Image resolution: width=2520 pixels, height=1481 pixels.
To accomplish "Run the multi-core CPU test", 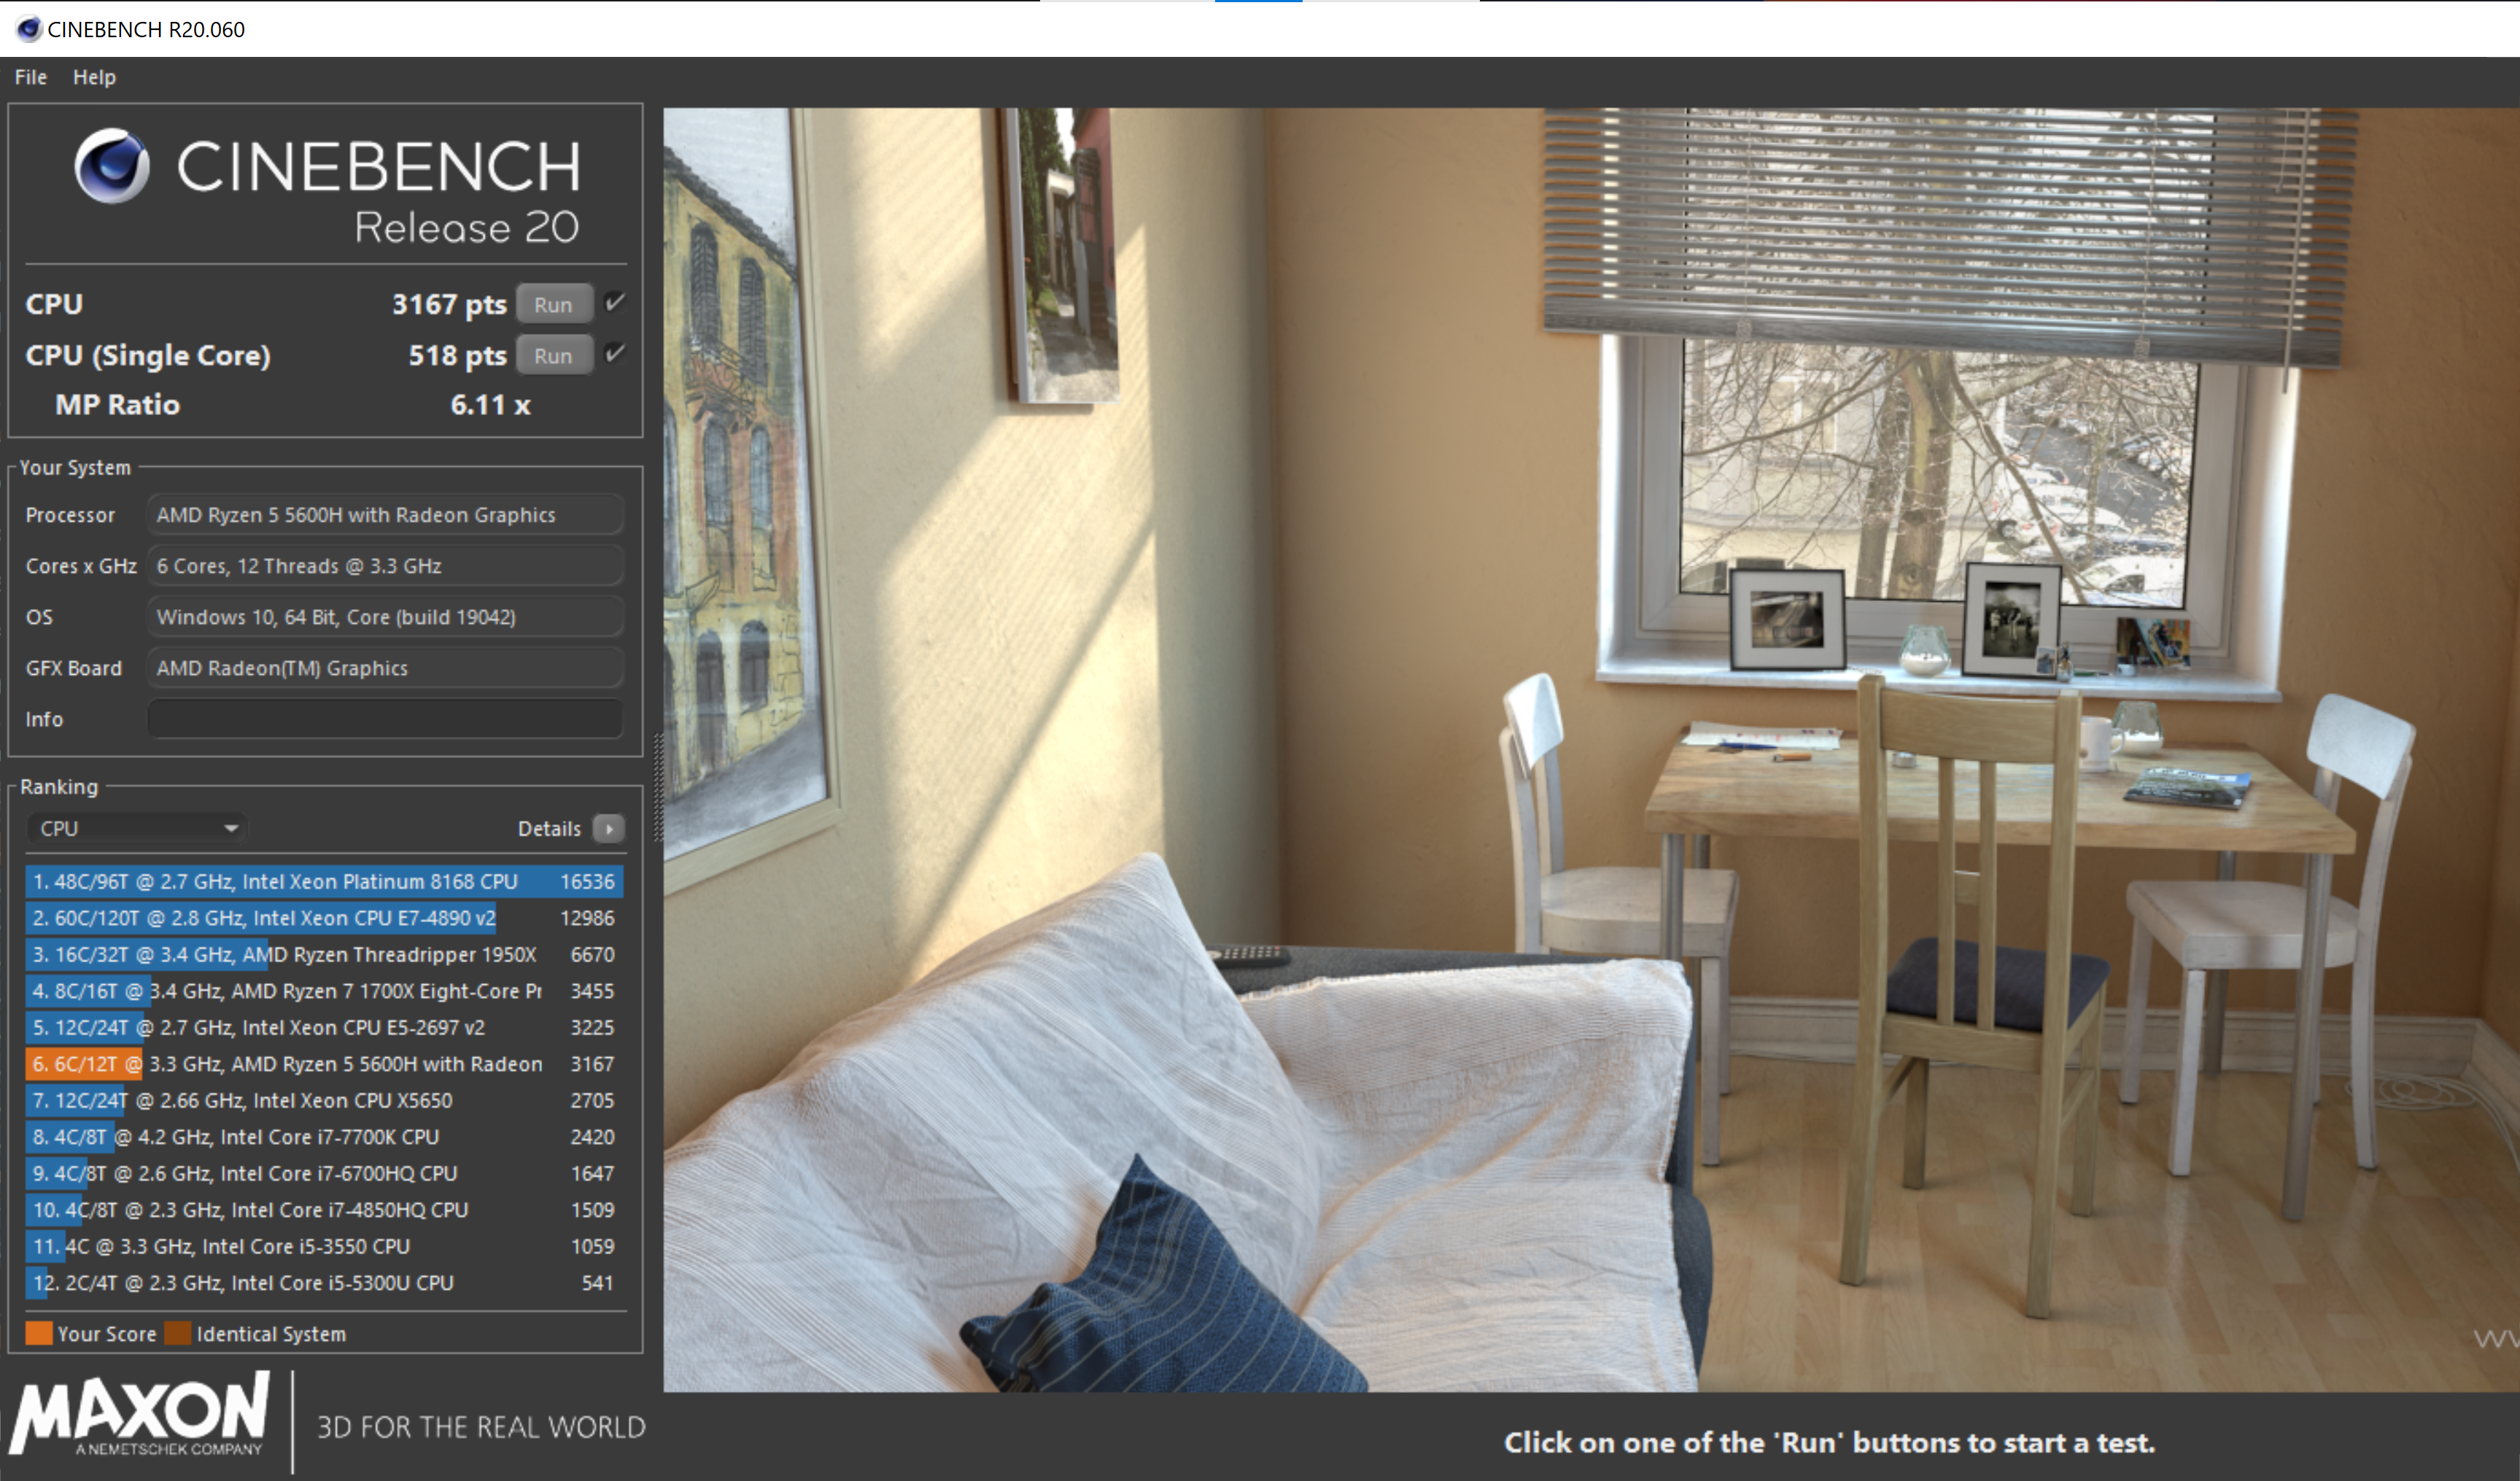I will point(553,304).
